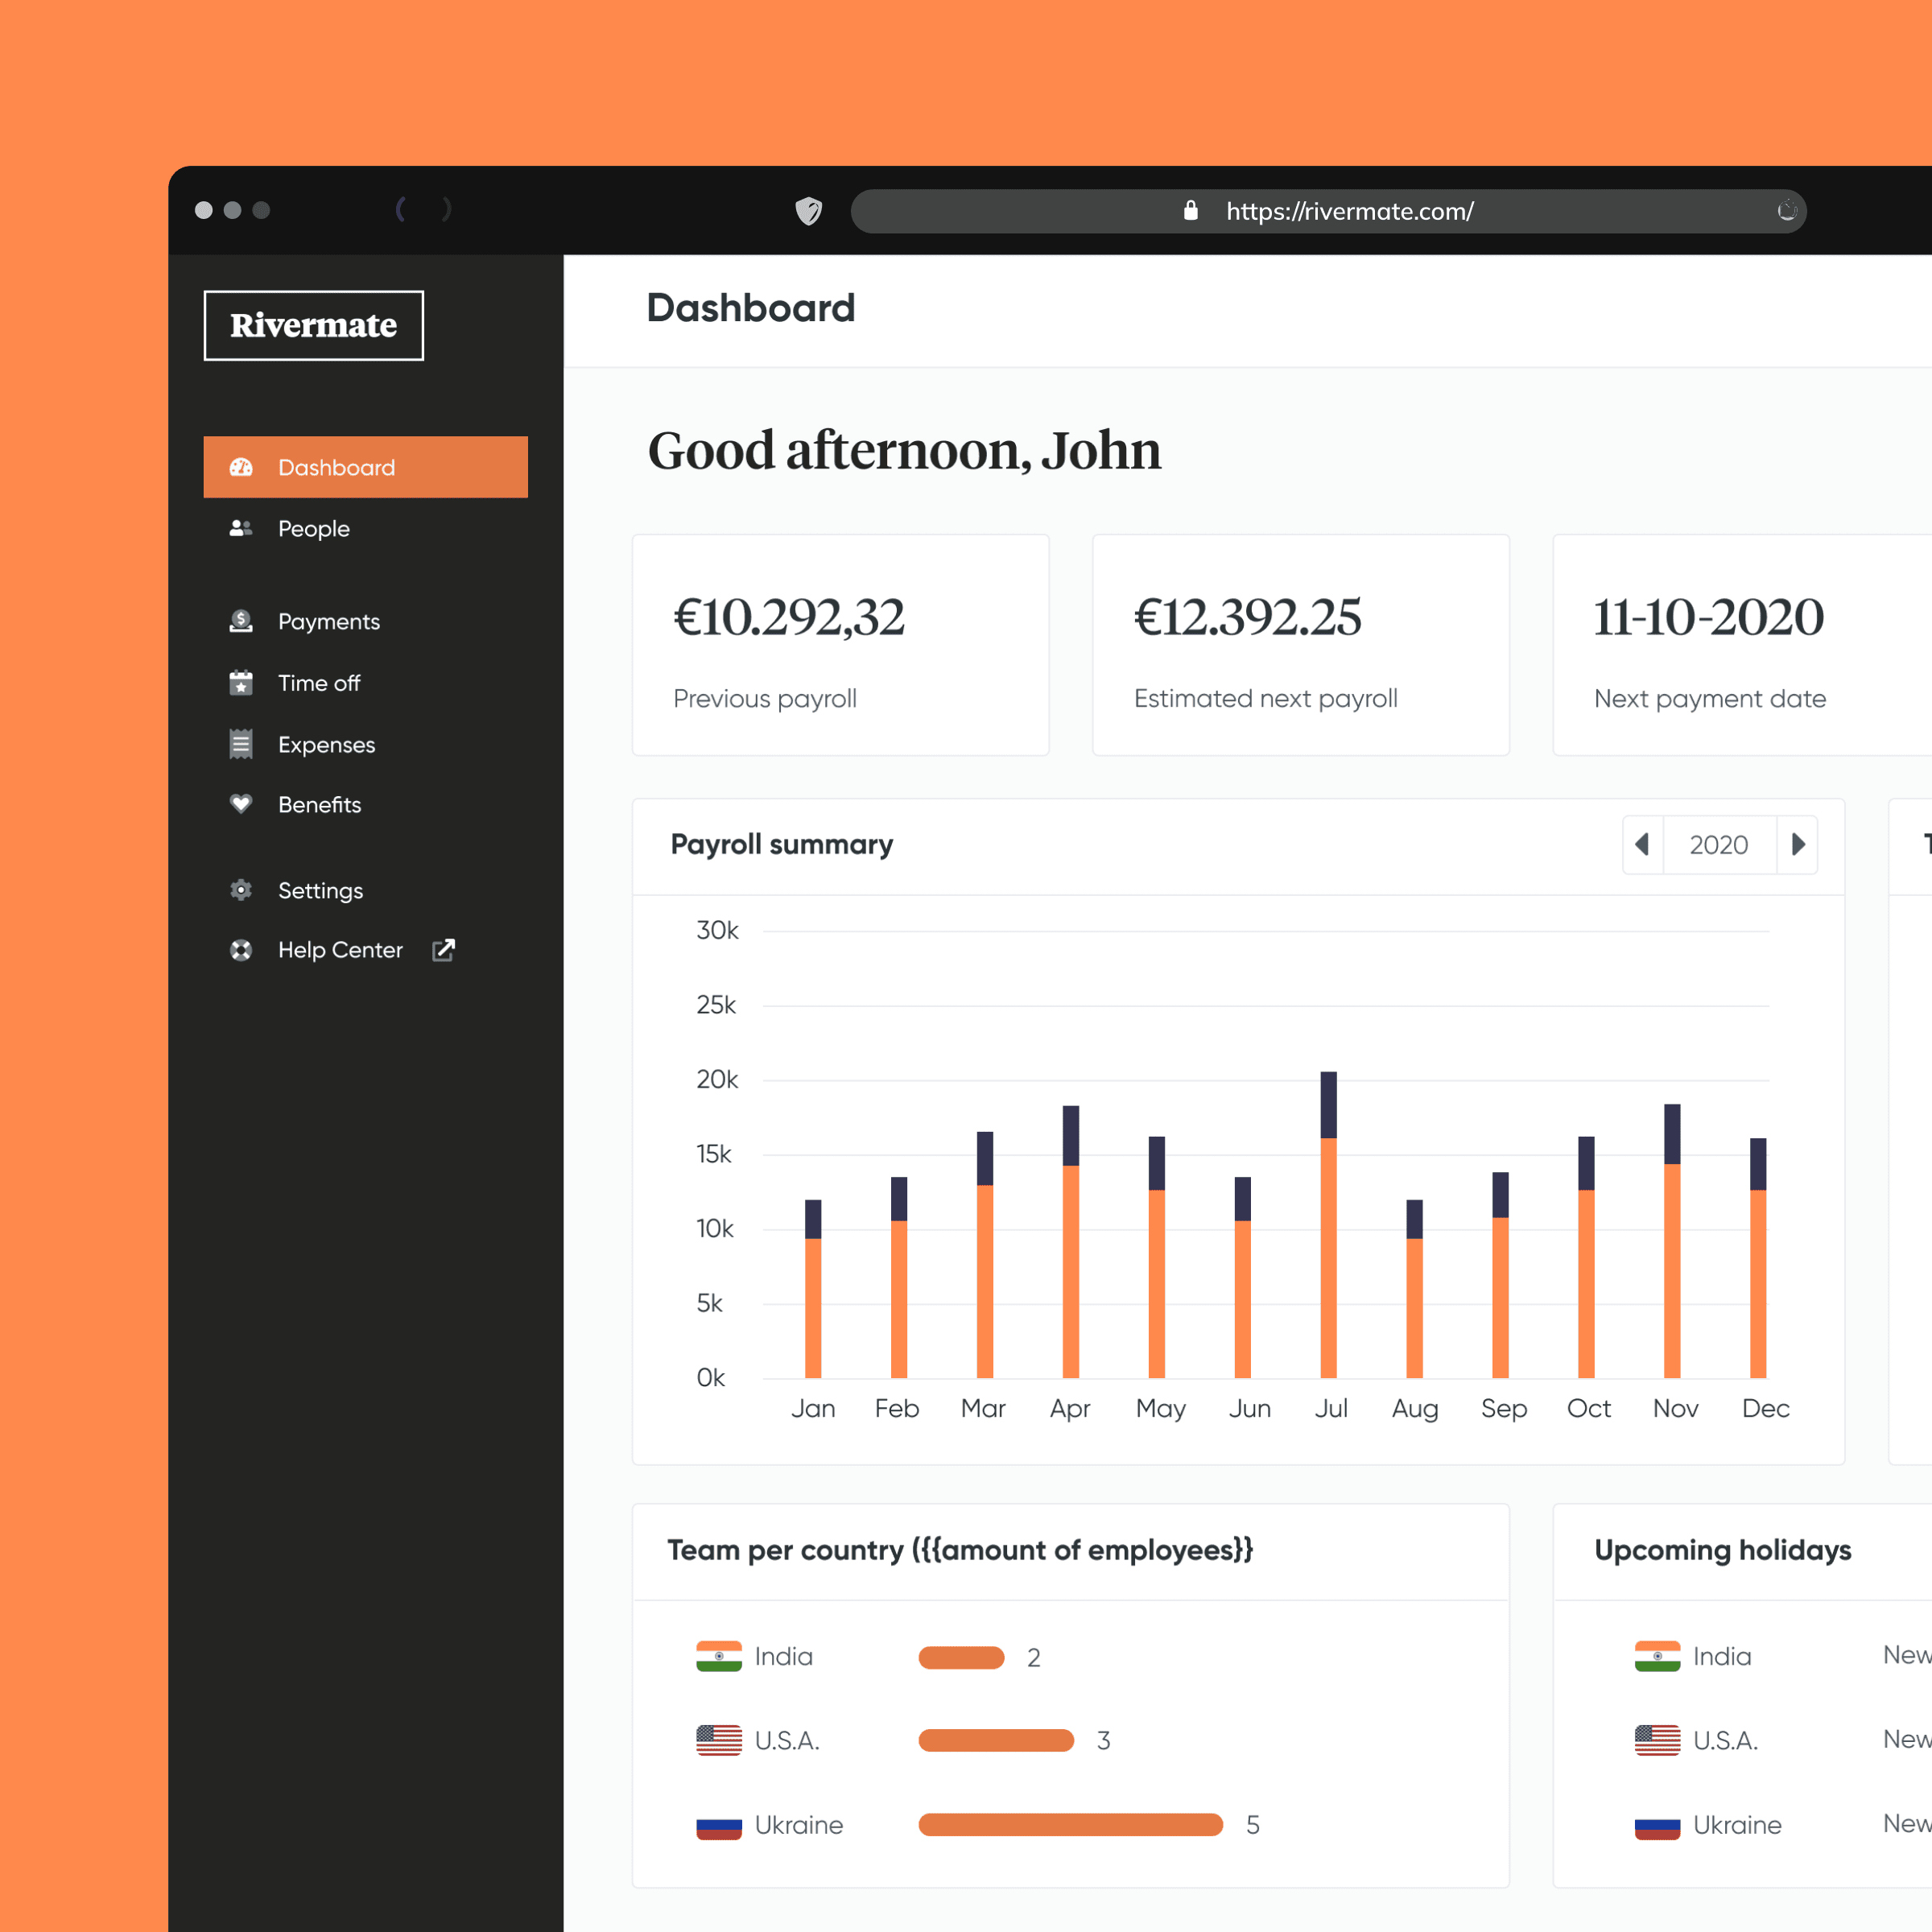Click the Payroll summary heading
1932x1932 pixels.
point(782,845)
